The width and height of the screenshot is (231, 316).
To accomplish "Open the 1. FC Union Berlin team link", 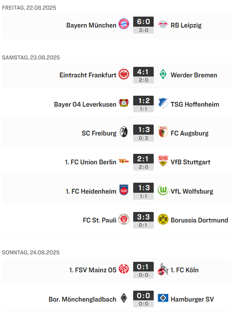I will coord(91,162).
